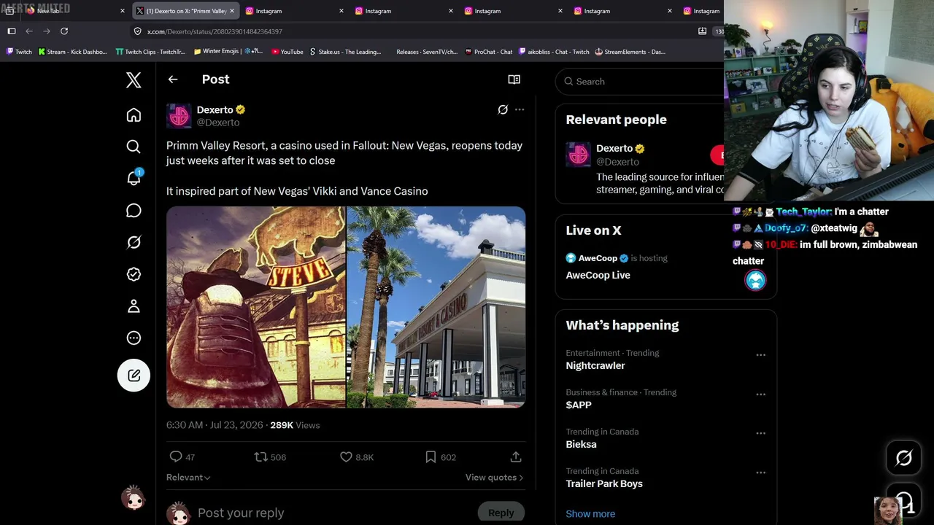Click the browser forward arrow
The height and width of the screenshot is (525, 934).
pyautogui.click(x=47, y=31)
